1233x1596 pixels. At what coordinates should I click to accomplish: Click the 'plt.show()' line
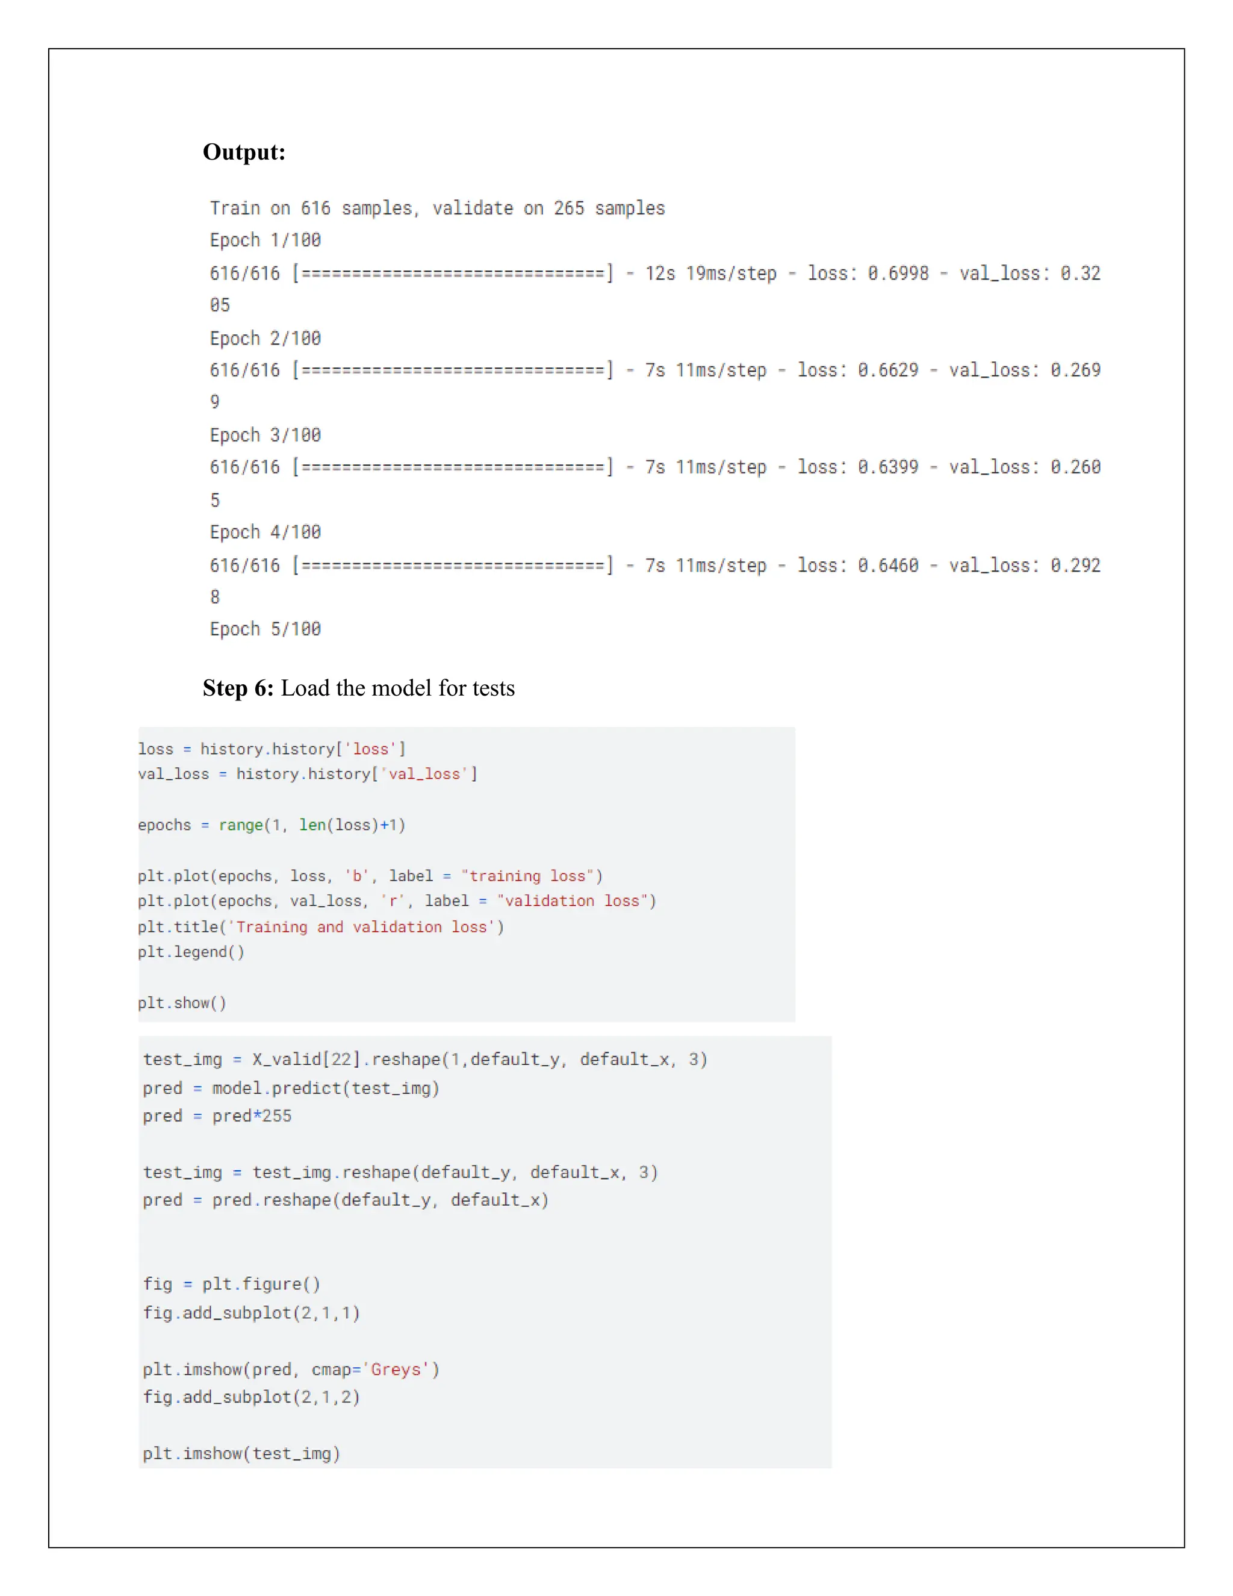[182, 1003]
